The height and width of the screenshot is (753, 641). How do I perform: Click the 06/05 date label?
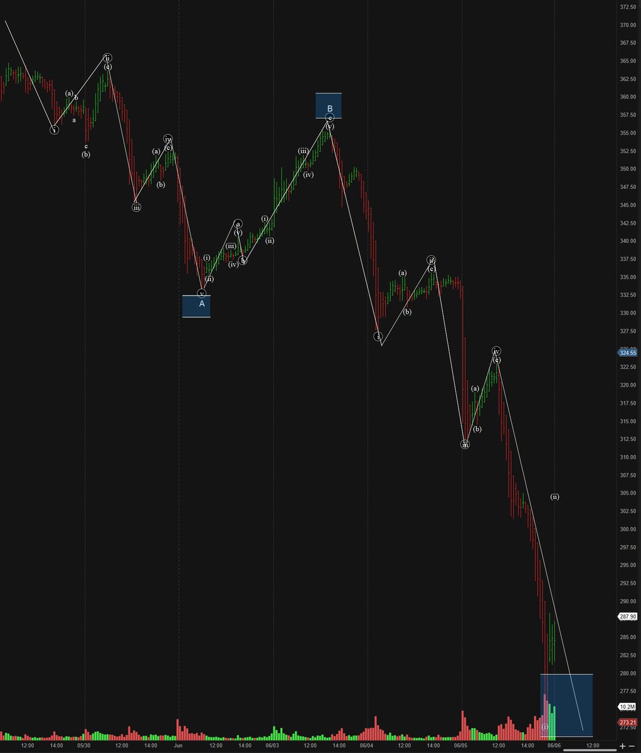click(x=461, y=746)
